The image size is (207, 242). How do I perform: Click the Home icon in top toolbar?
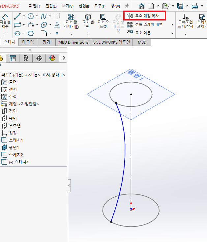[141, 6]
